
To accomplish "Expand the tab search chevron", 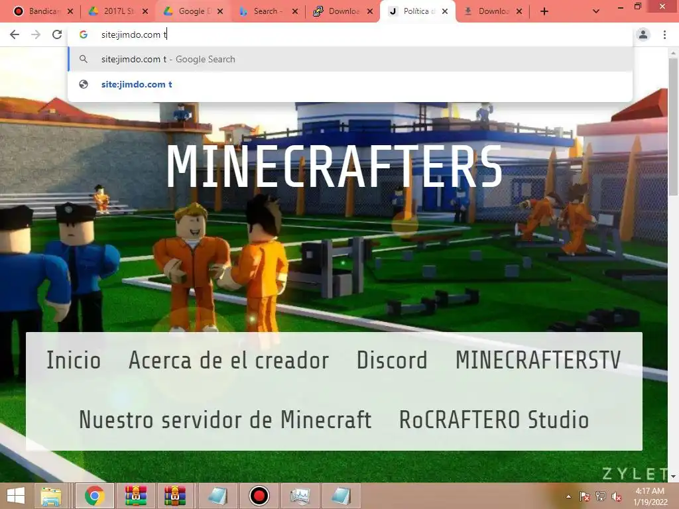I will pos(596,11).
